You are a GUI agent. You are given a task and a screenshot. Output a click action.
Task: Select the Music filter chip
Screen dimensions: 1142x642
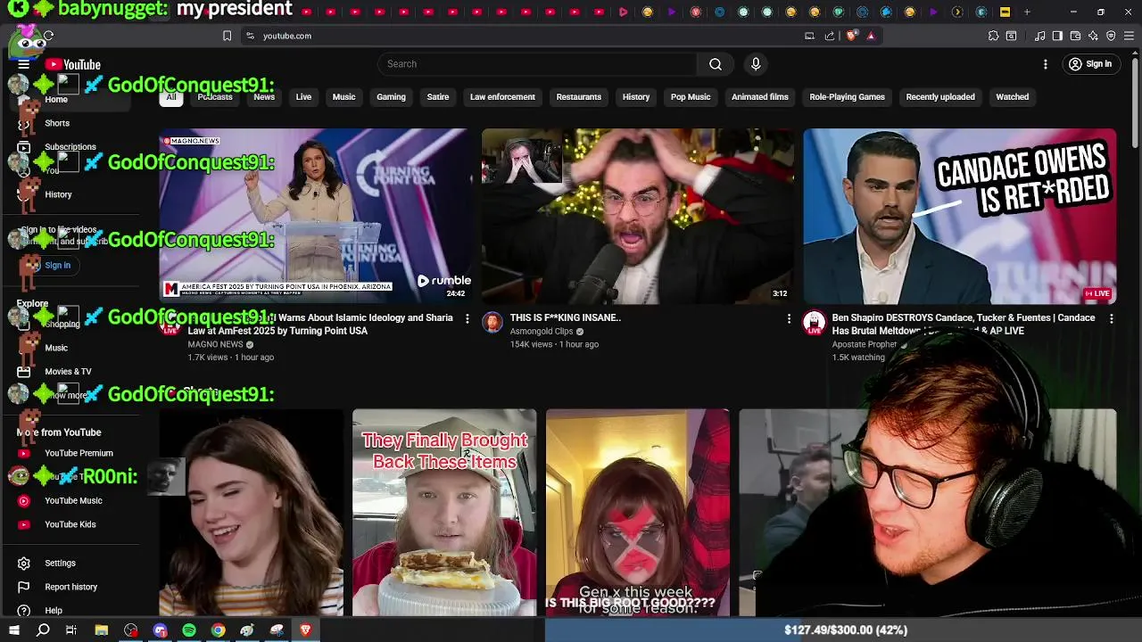point(343,97)
